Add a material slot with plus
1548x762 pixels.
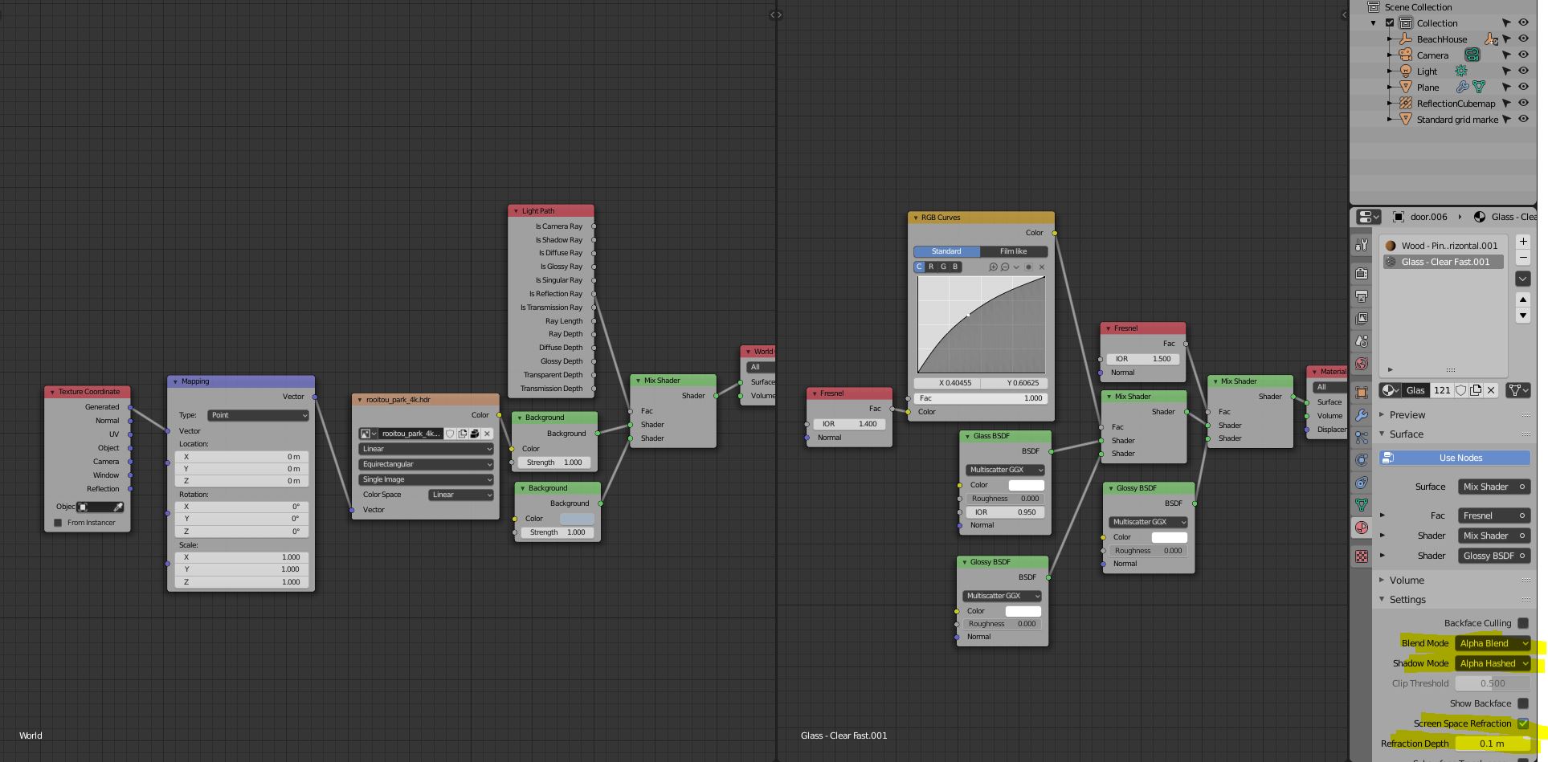tap(1523, 242)
